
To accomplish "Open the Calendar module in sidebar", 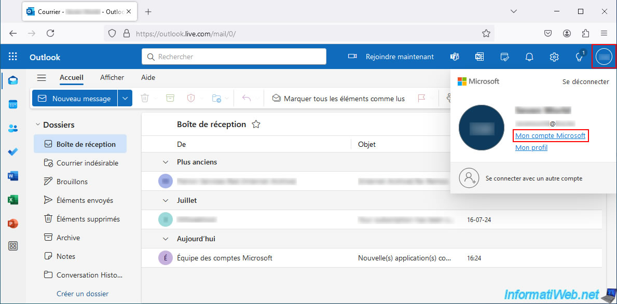I will coord(13,104).
